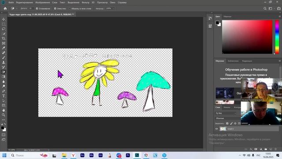Viewport: 282px width, 159px height.
Task: Swap foreground and background colors arrow
Action: 5,124
